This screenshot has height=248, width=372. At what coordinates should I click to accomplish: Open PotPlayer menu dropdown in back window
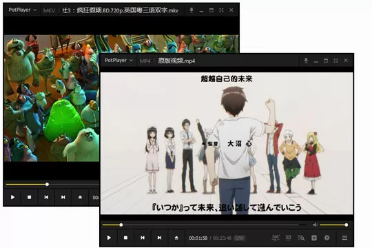coord(22,10)
